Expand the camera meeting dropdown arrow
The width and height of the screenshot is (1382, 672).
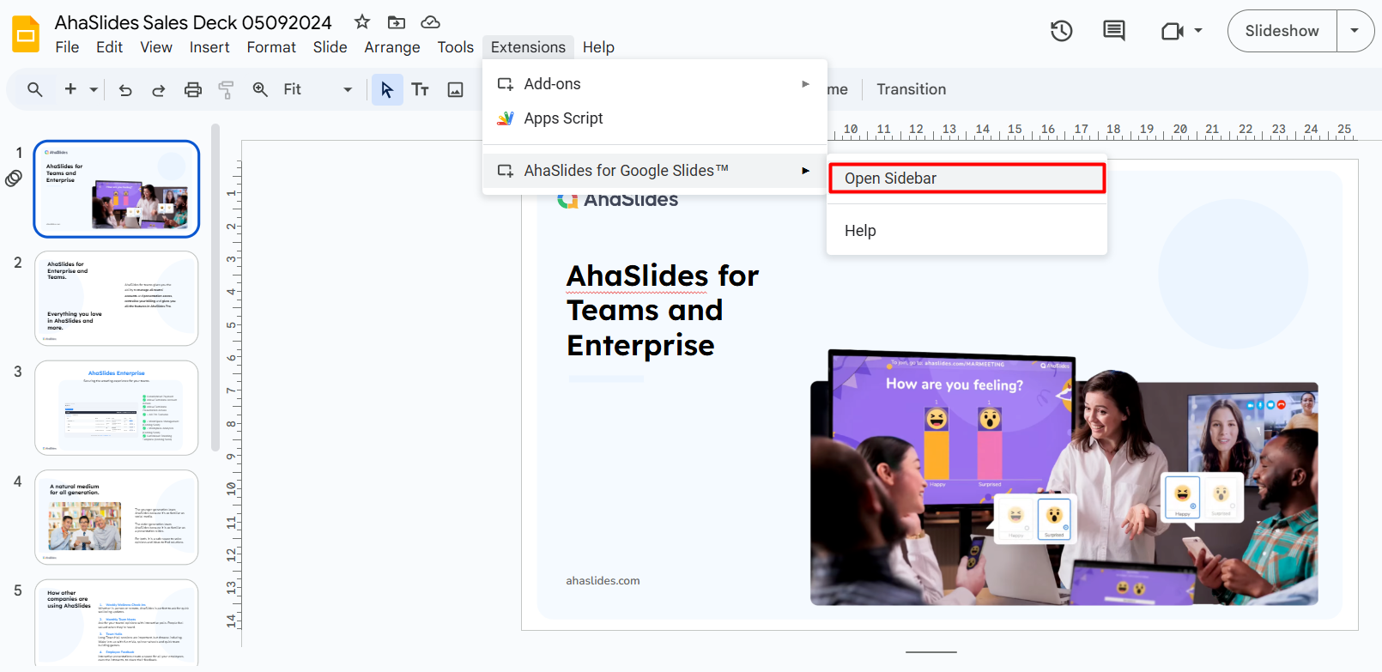1198,31
